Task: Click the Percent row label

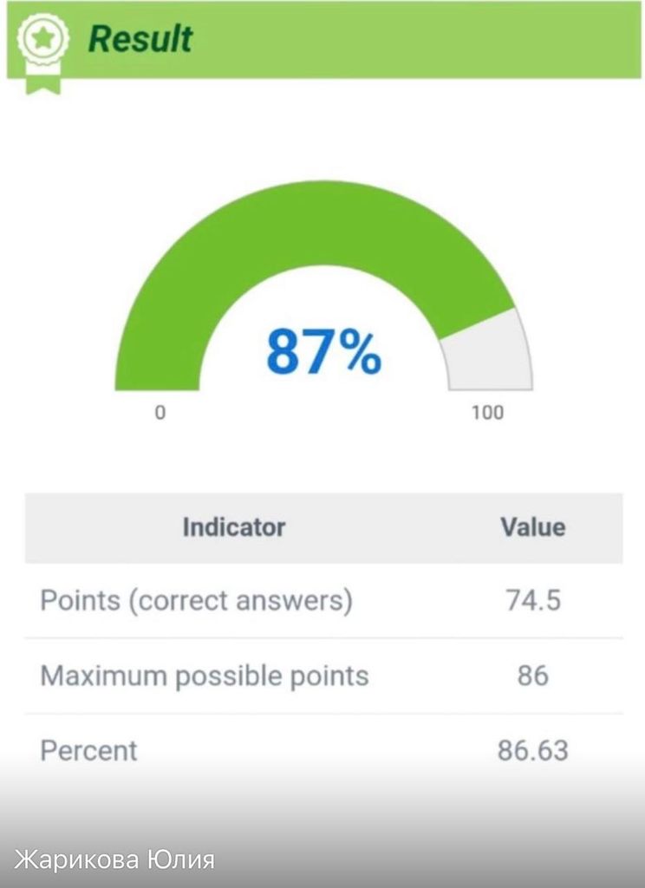Action: [88, 750]
